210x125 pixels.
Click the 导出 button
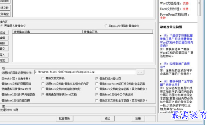(x=4, y=60)
